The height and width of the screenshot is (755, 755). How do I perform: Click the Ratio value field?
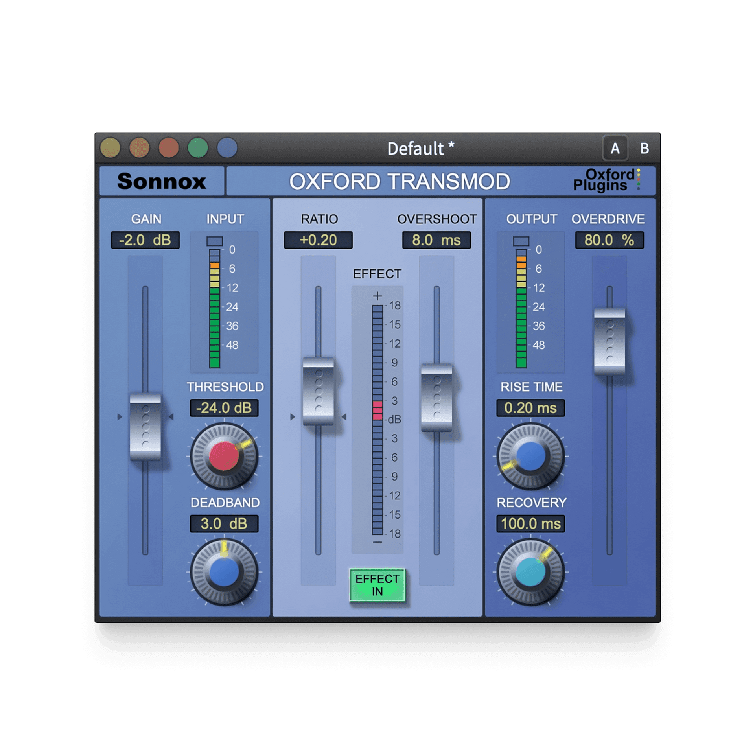[x=318, y=240]
